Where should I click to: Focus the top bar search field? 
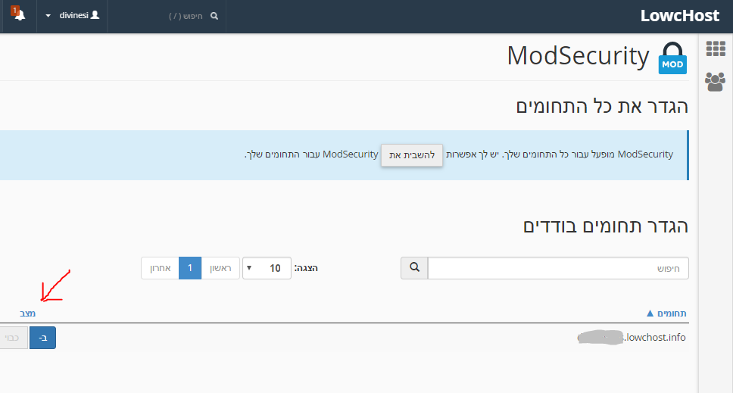point(186,16)
